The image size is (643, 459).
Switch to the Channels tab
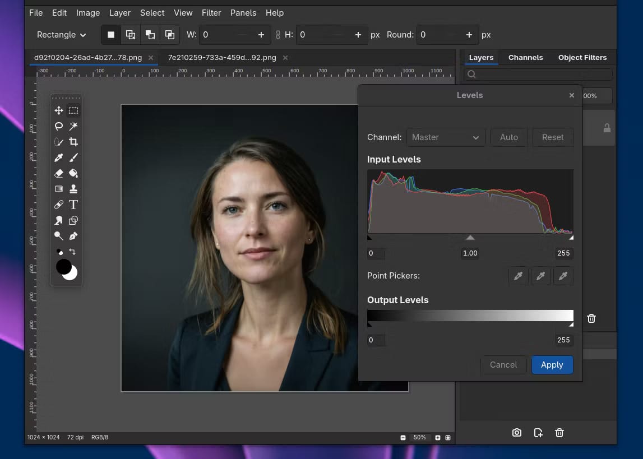(525, 57)
